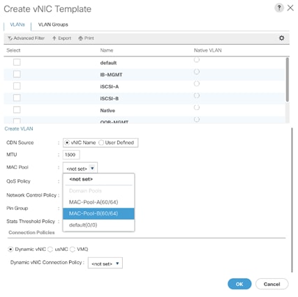Sort by the Native VLAN column header
This screenshot has width=298, height=297.
[208, 50]
